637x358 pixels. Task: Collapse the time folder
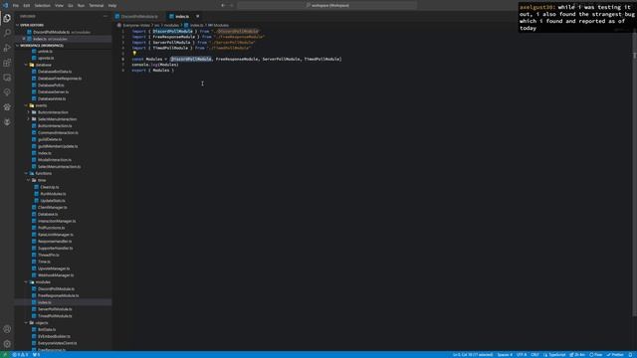click(x=42, y=180)
